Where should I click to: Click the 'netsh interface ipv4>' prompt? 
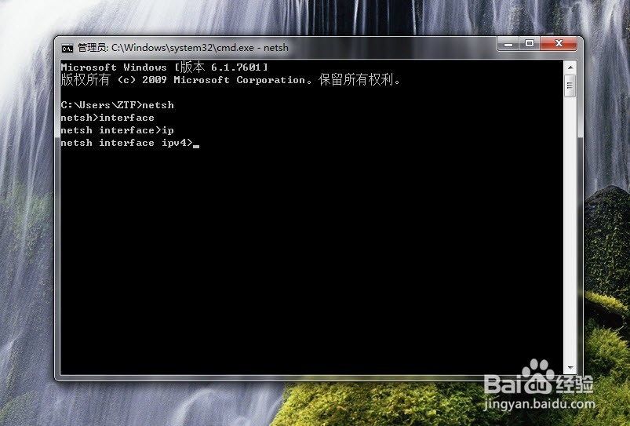[126, 143]
